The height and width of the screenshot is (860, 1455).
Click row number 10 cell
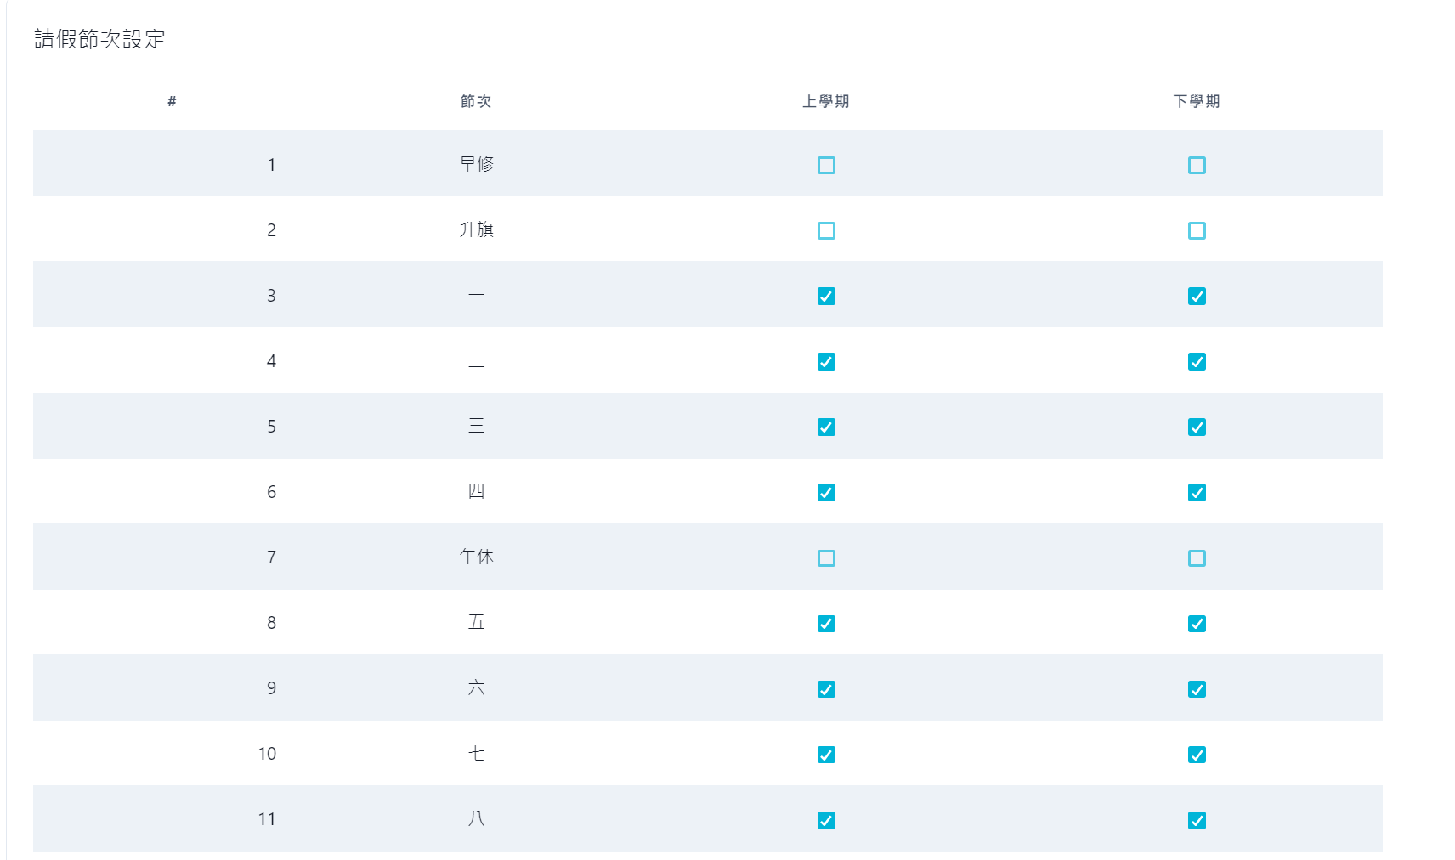267,754
